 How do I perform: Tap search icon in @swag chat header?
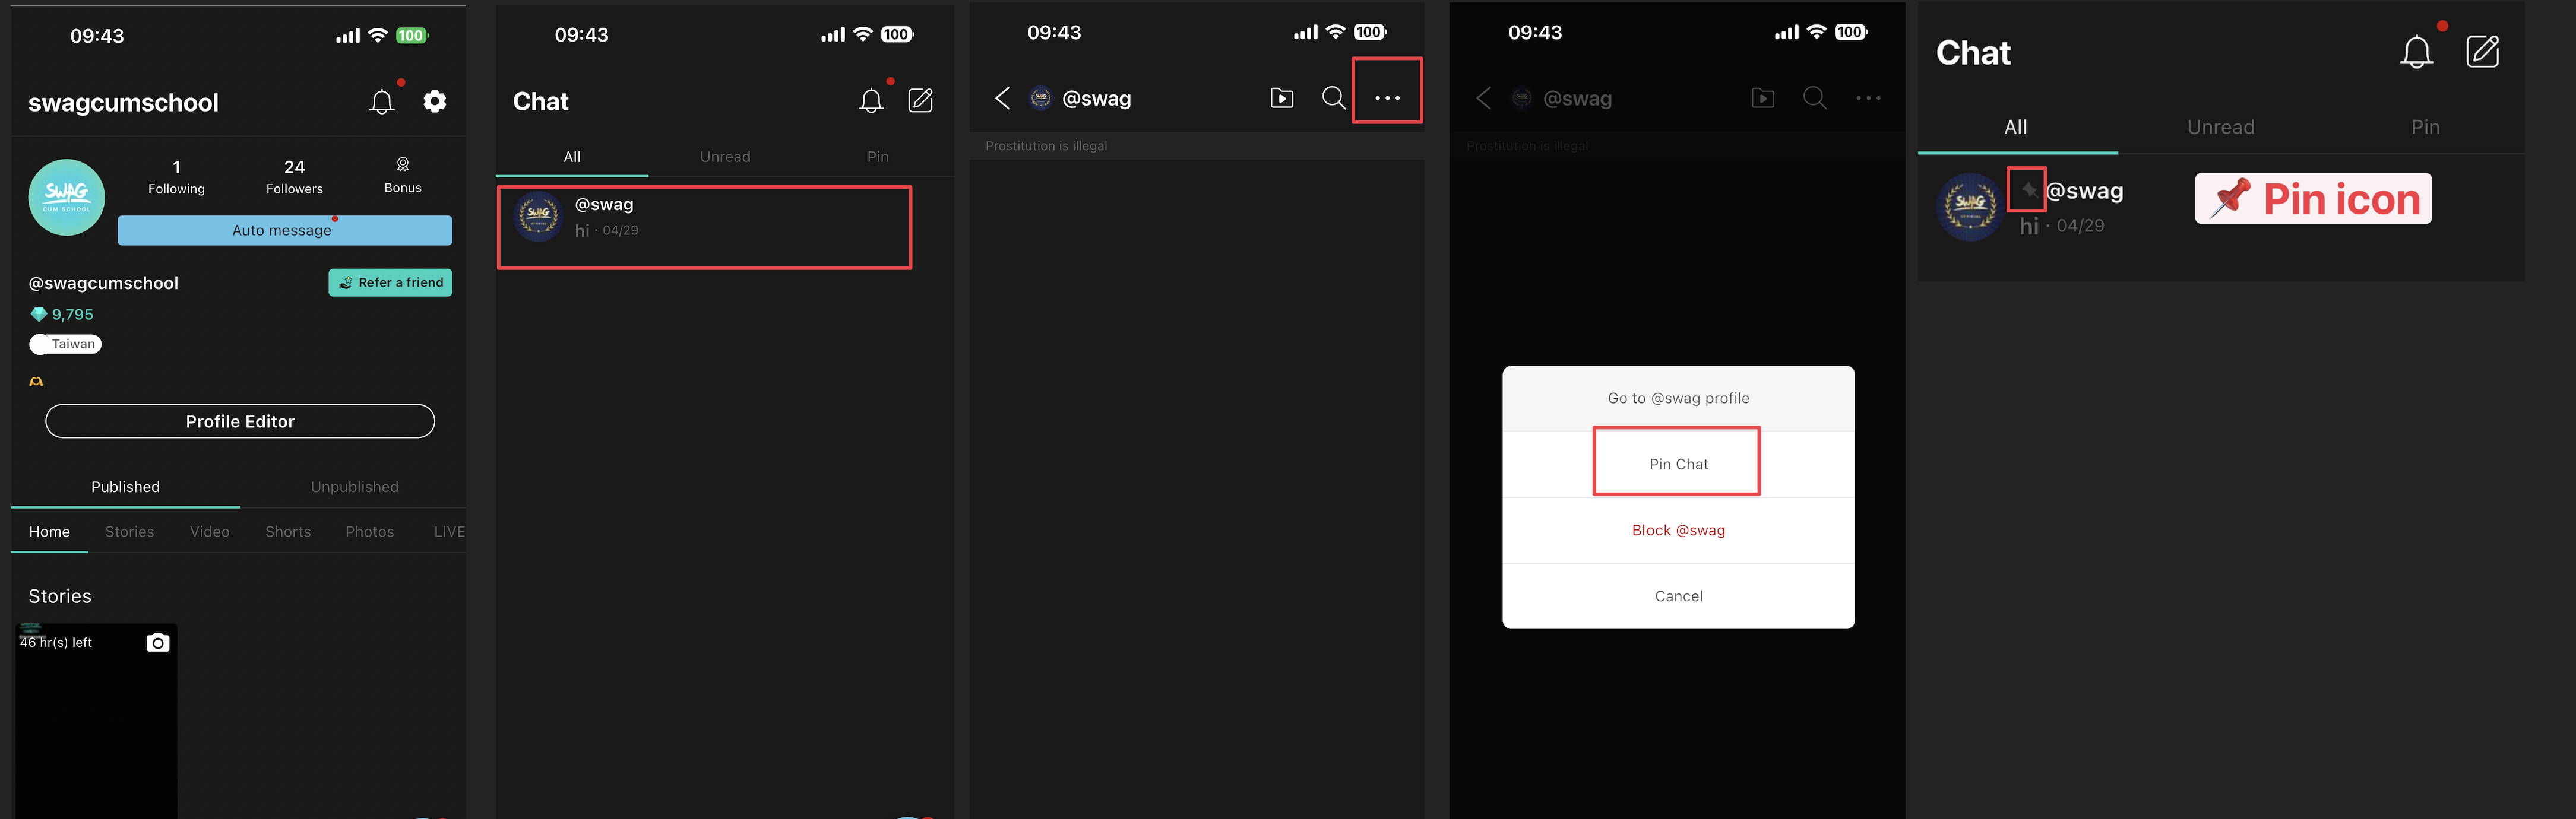(1333, 98)
